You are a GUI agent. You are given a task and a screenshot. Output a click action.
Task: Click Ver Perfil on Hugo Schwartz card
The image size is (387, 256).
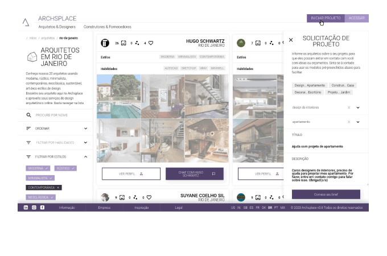pyautogui.click(x=131, y=174)
